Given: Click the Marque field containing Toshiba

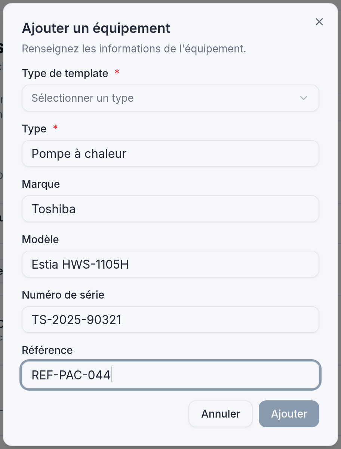Looking at the screenshot, I should coord(170,209).
